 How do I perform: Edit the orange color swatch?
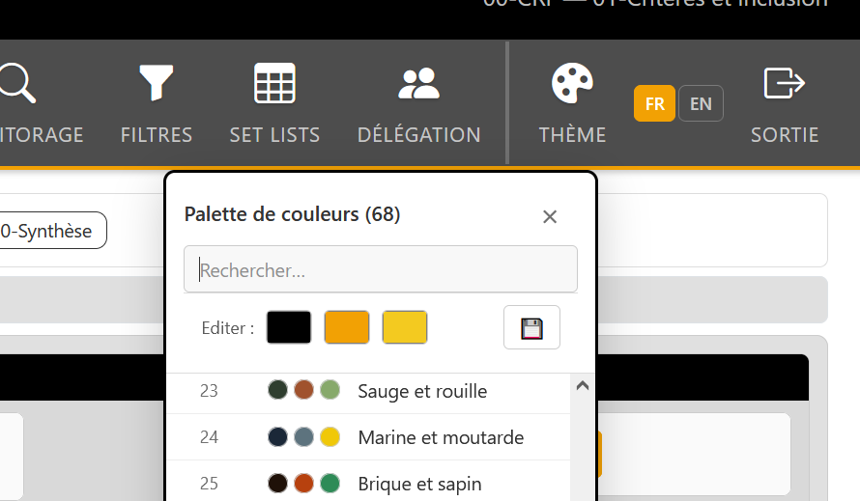coord(347,327)
